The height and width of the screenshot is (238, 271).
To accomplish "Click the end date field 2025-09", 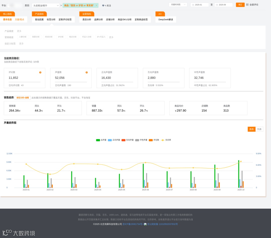I will pyautogui.click(x=224, y=5).
